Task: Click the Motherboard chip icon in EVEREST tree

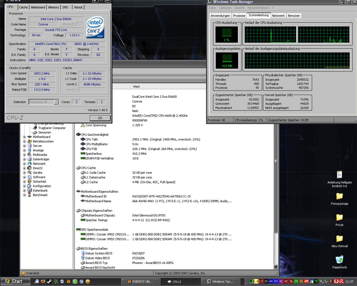Action: (29, 137)
